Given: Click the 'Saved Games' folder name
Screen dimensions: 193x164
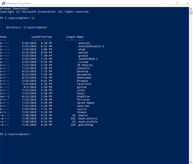Looking at the screenshot, I should coord(86,103).
